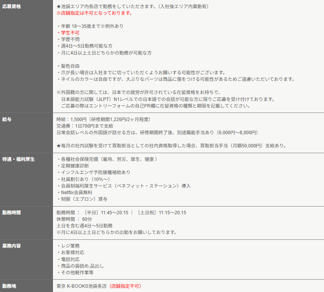Click the 社員割引あり(10%〜) line
Image resolution: width=324 pixels, height=292 pixels.
84,179
